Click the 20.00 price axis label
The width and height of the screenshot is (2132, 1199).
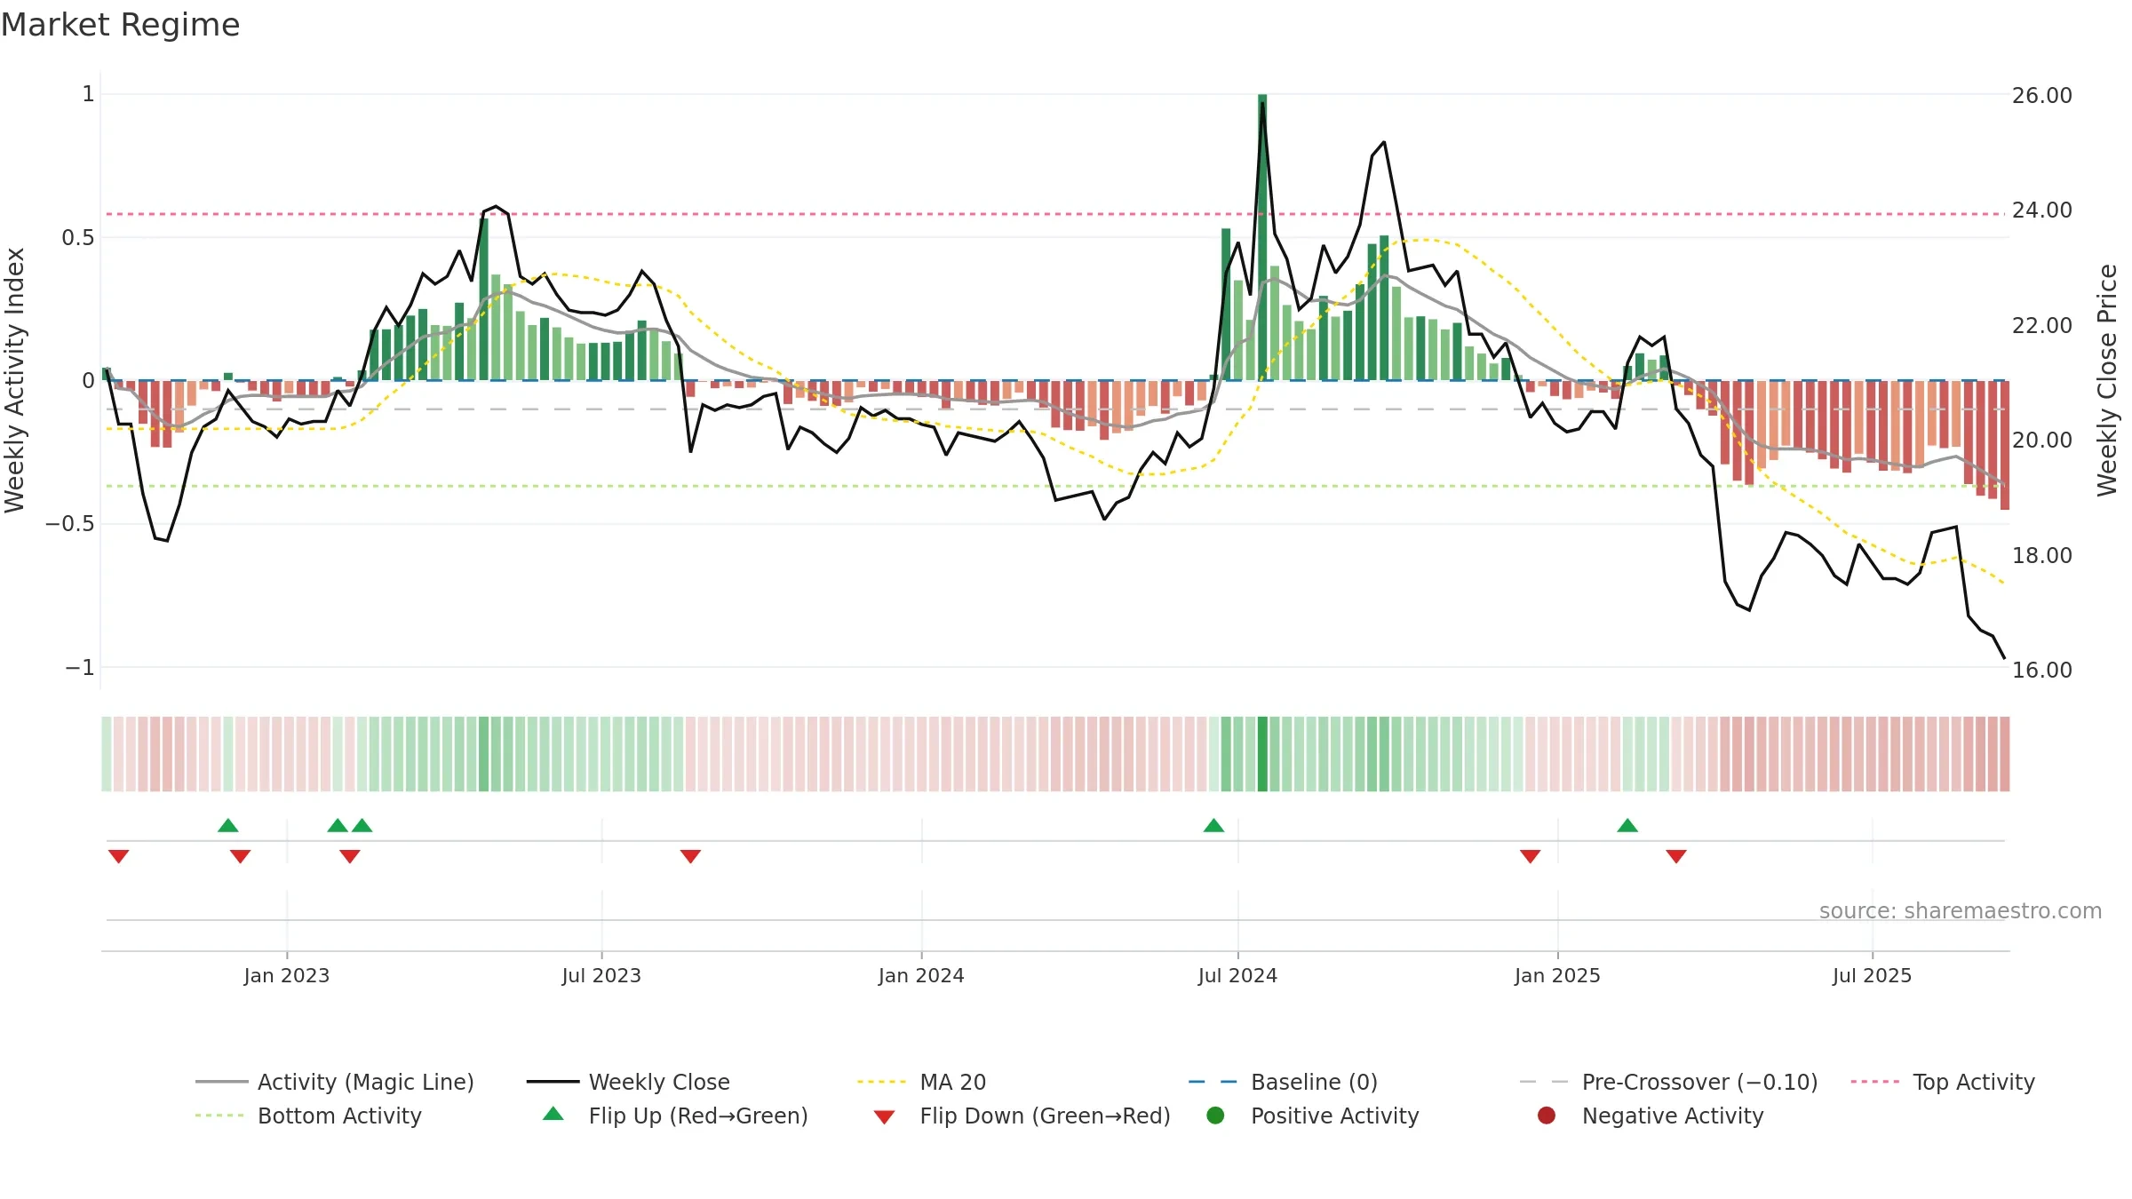pyautogui.click(x=2041, y=440)
